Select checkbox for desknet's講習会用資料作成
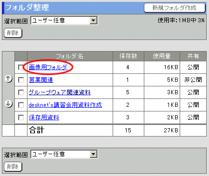The width and height of the screenshot is (209, 176). (21, 105)
